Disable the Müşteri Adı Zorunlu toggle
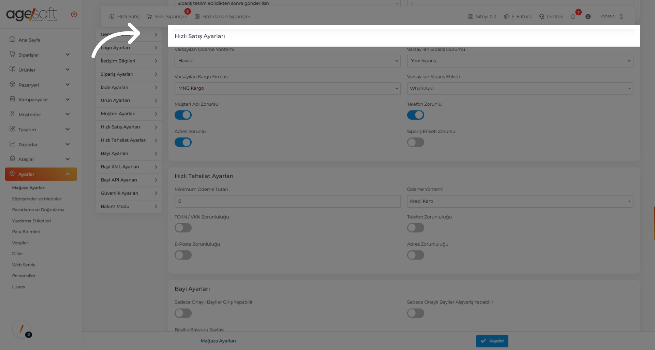Image resolution: width=655 pixels, height=350 pixels. coord(183,115)
